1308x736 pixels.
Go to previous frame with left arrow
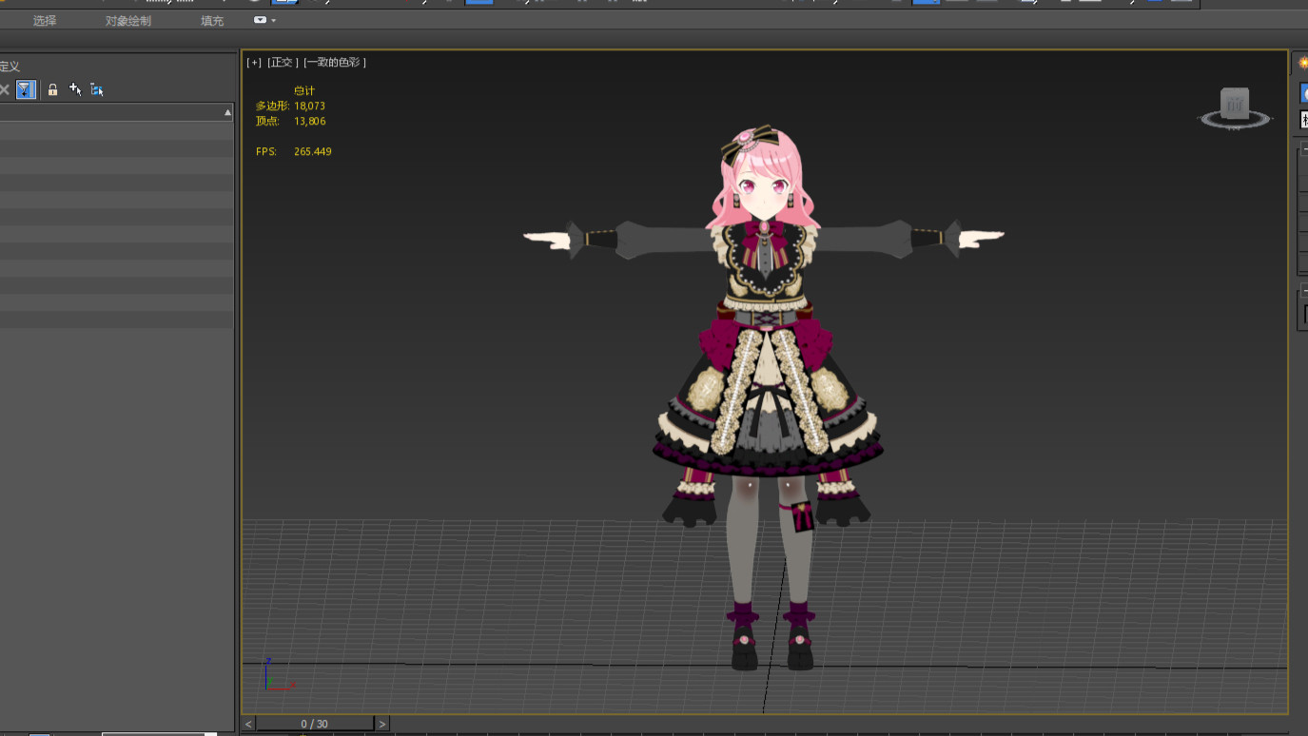248,724
